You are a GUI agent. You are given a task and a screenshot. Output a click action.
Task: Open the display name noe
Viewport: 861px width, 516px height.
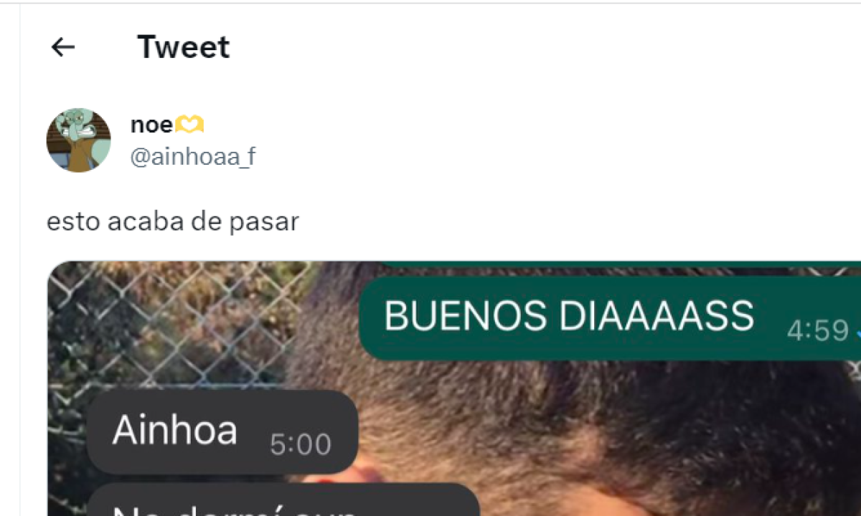(x=151, y=125)
